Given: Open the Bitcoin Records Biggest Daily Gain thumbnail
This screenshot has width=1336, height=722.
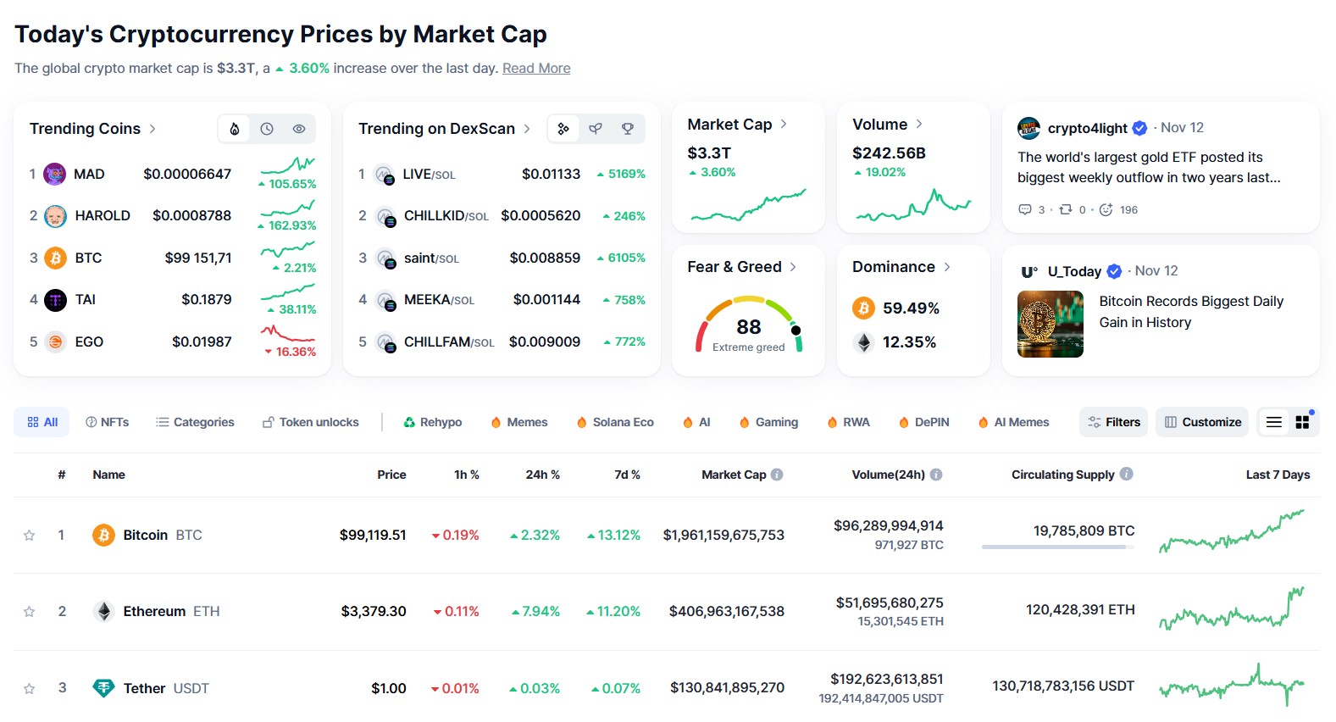Looking at the screenshot, I should click(1051, 324).
